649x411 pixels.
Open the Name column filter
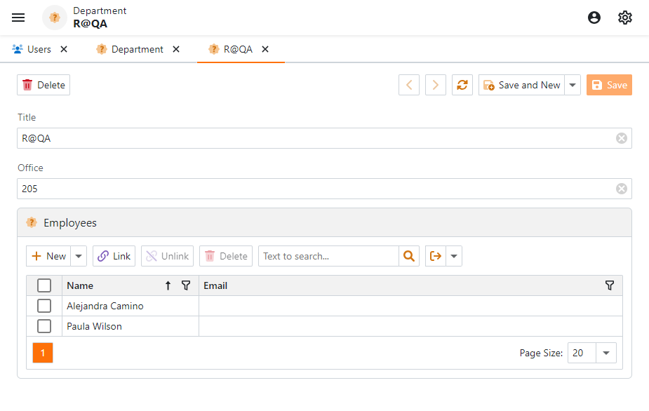pos(186,285)
